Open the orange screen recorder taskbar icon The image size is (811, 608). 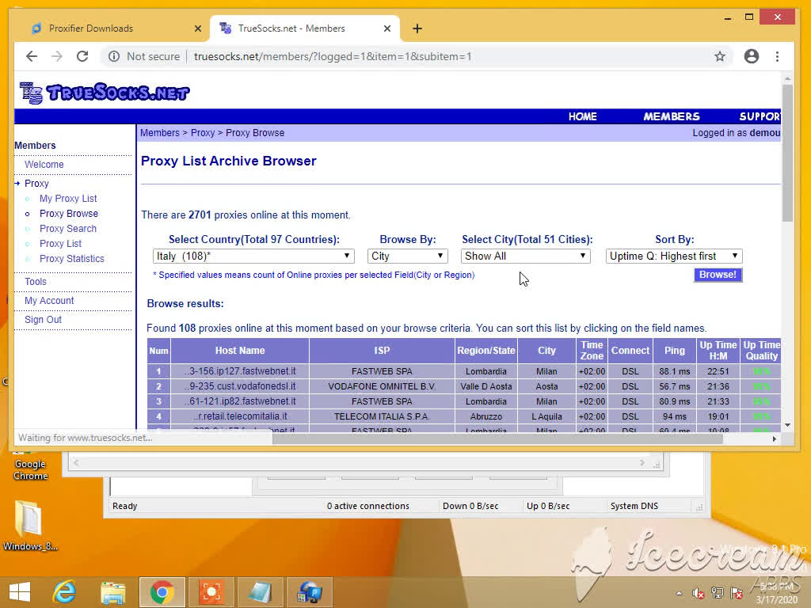click(x=211, y=592)
